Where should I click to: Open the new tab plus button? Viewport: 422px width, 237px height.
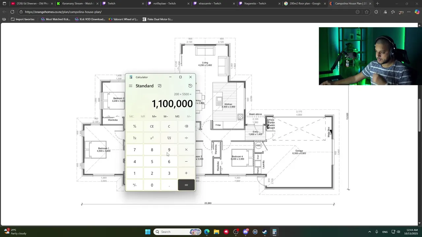coord(377,4)
